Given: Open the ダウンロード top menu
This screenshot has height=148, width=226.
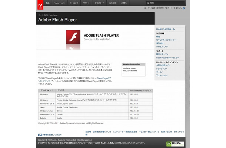Looking at the screenshot, I should (99, 3).
